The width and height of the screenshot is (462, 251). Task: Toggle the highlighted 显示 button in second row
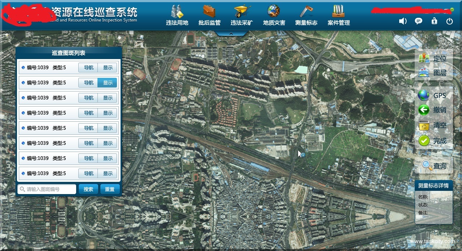tap(108, 83)
